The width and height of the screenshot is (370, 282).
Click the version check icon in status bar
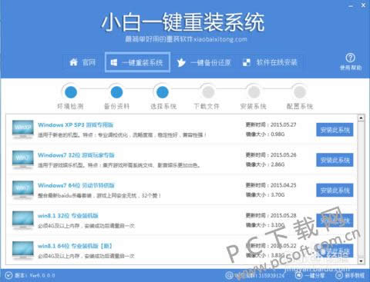[x=8, y=275]
